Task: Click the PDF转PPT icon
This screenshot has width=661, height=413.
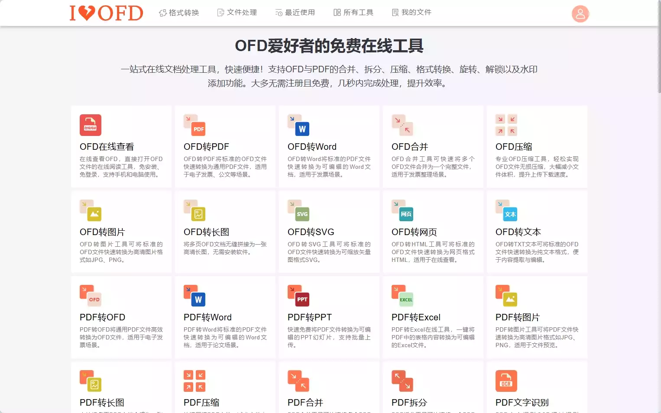Action: coord(298,296)
